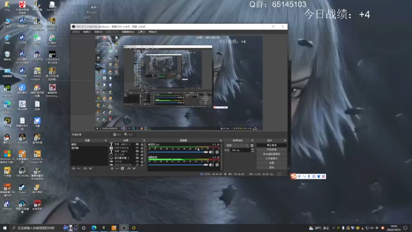Remove the selected scene with the minus icon in the Scenes panel
412x232 pixels.
coord(79,169)
